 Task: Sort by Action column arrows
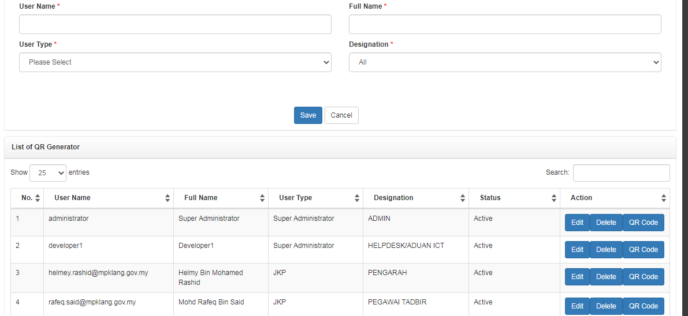[x=664, y=198]
